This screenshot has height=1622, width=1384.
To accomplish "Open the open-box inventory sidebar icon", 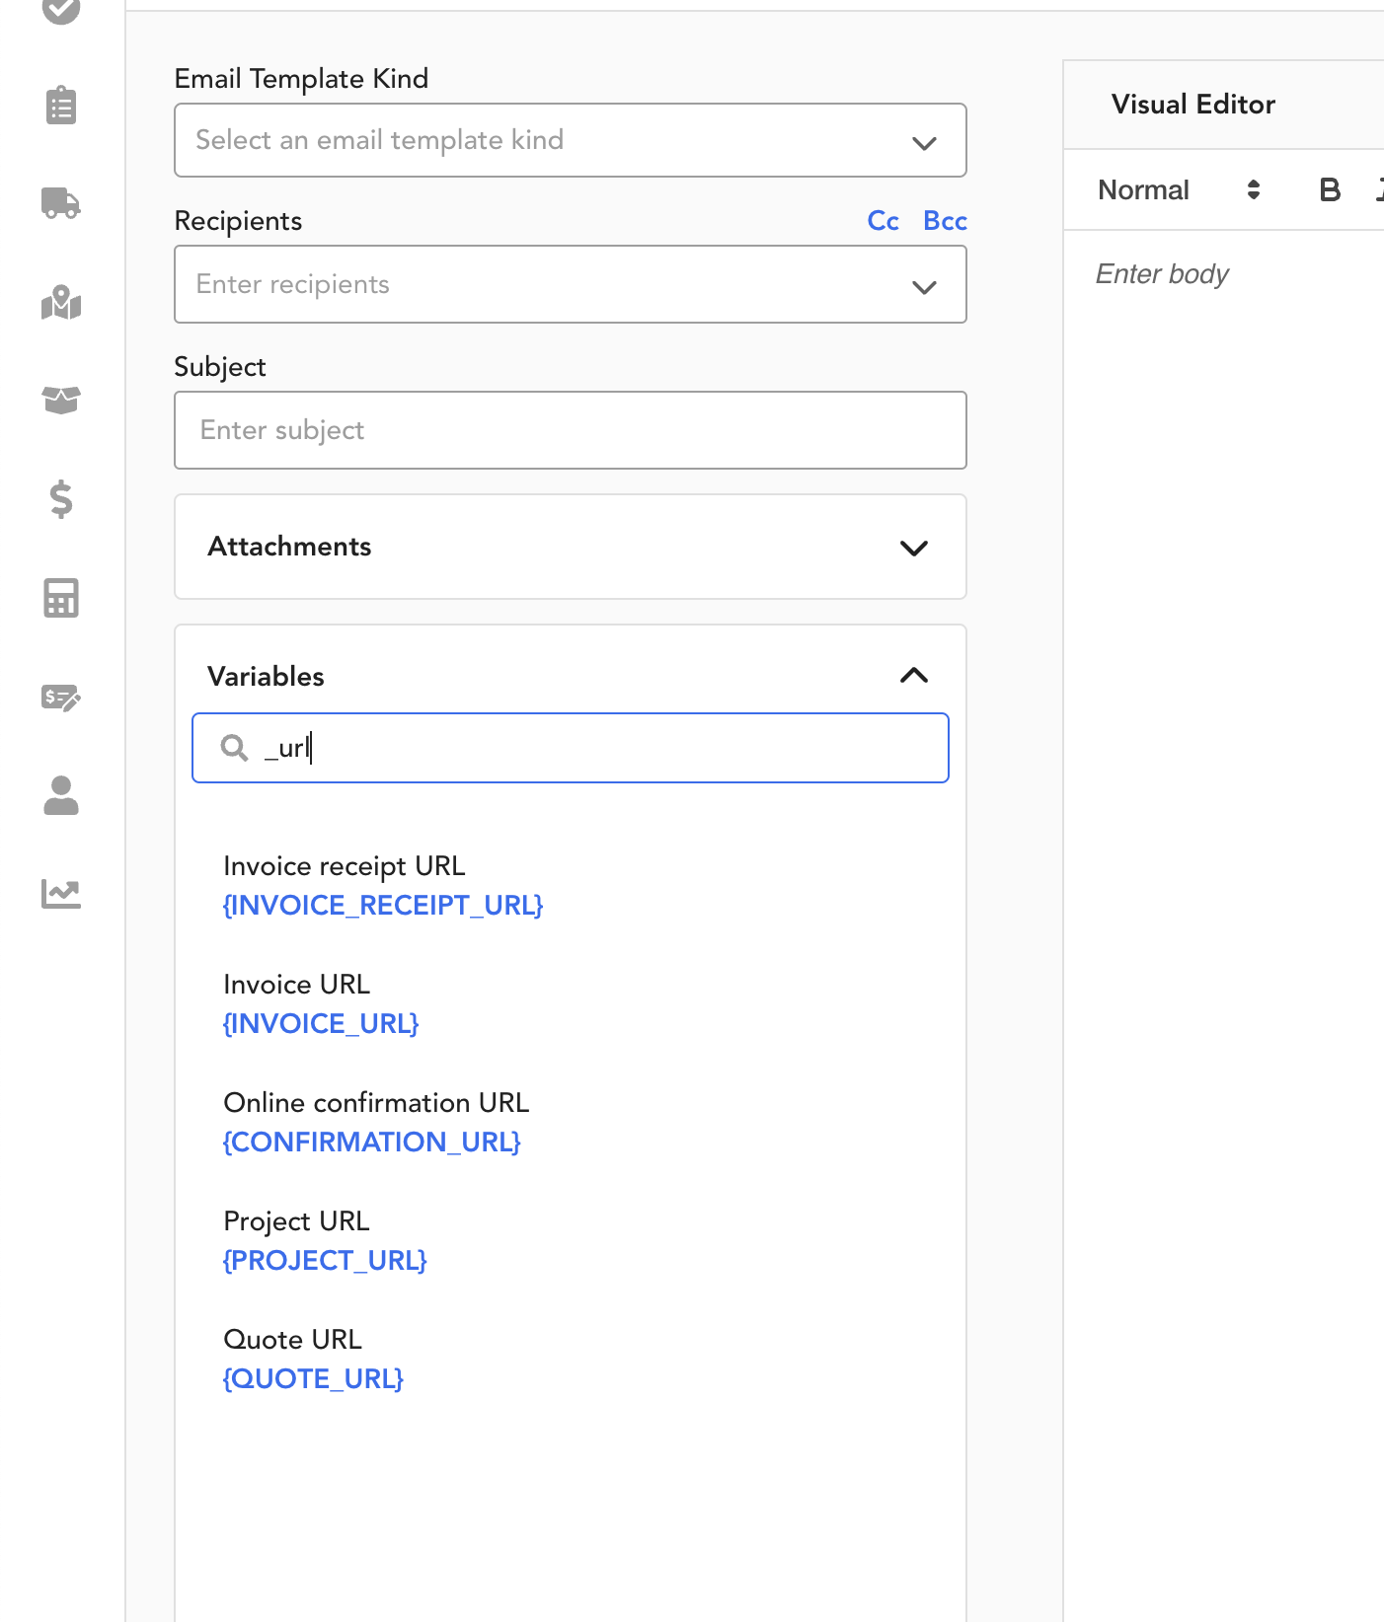I will coord(61,400).
